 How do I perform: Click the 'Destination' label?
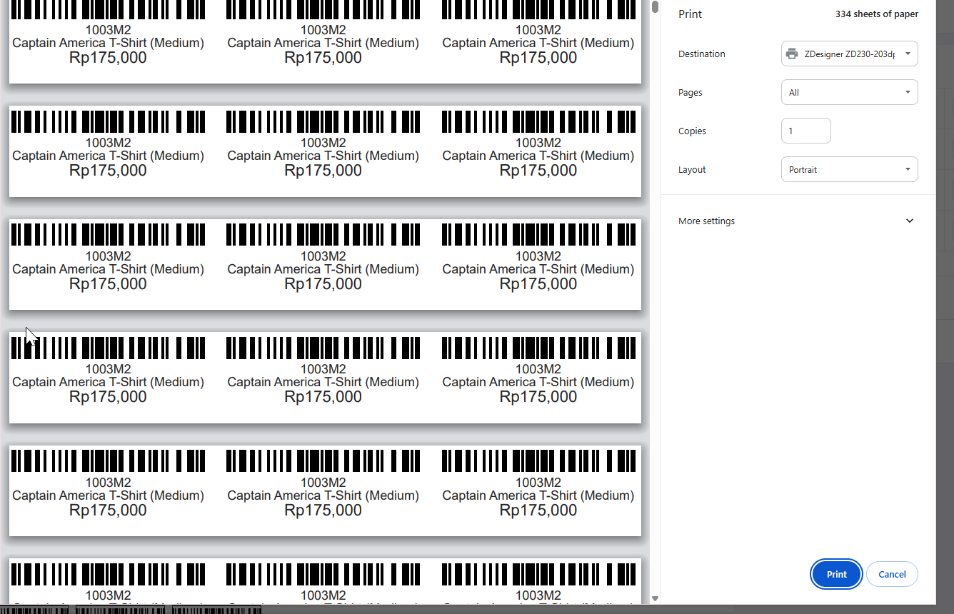(701, 54)
